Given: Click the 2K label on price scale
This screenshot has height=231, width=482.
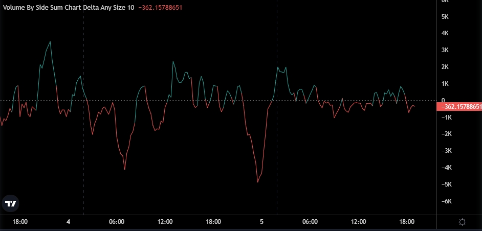Looking at the screenshot, I should click(x=444, y=67).
